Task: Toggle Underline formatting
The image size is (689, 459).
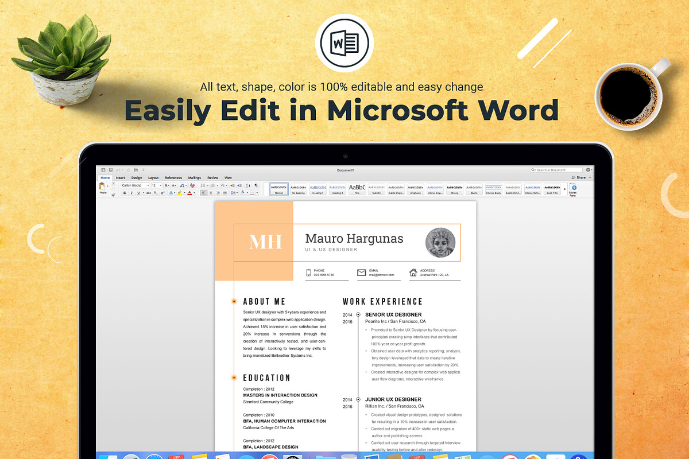Action: coord(138,193)
